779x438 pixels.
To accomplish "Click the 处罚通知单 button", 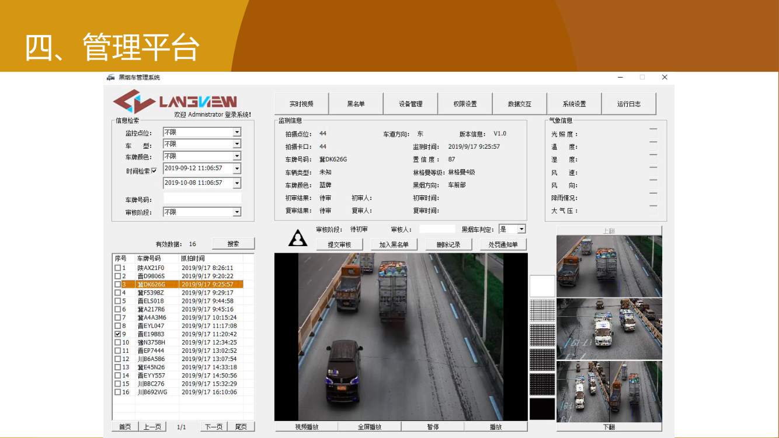I will (x=503, y=244).
